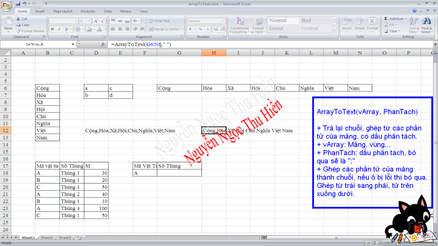Switch to the Formulas ribbon tab
Image resolution: width=438 pixels, height=246 pixels.
pos(88,11)
